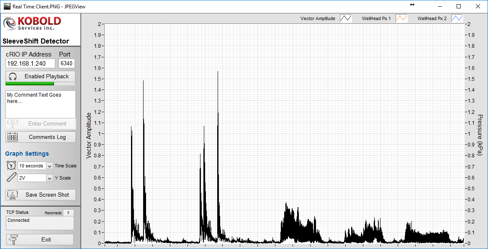Toggle Vector Amplitude plot visibility
Viewport: 488px width, 249px height.
(346, 18)
